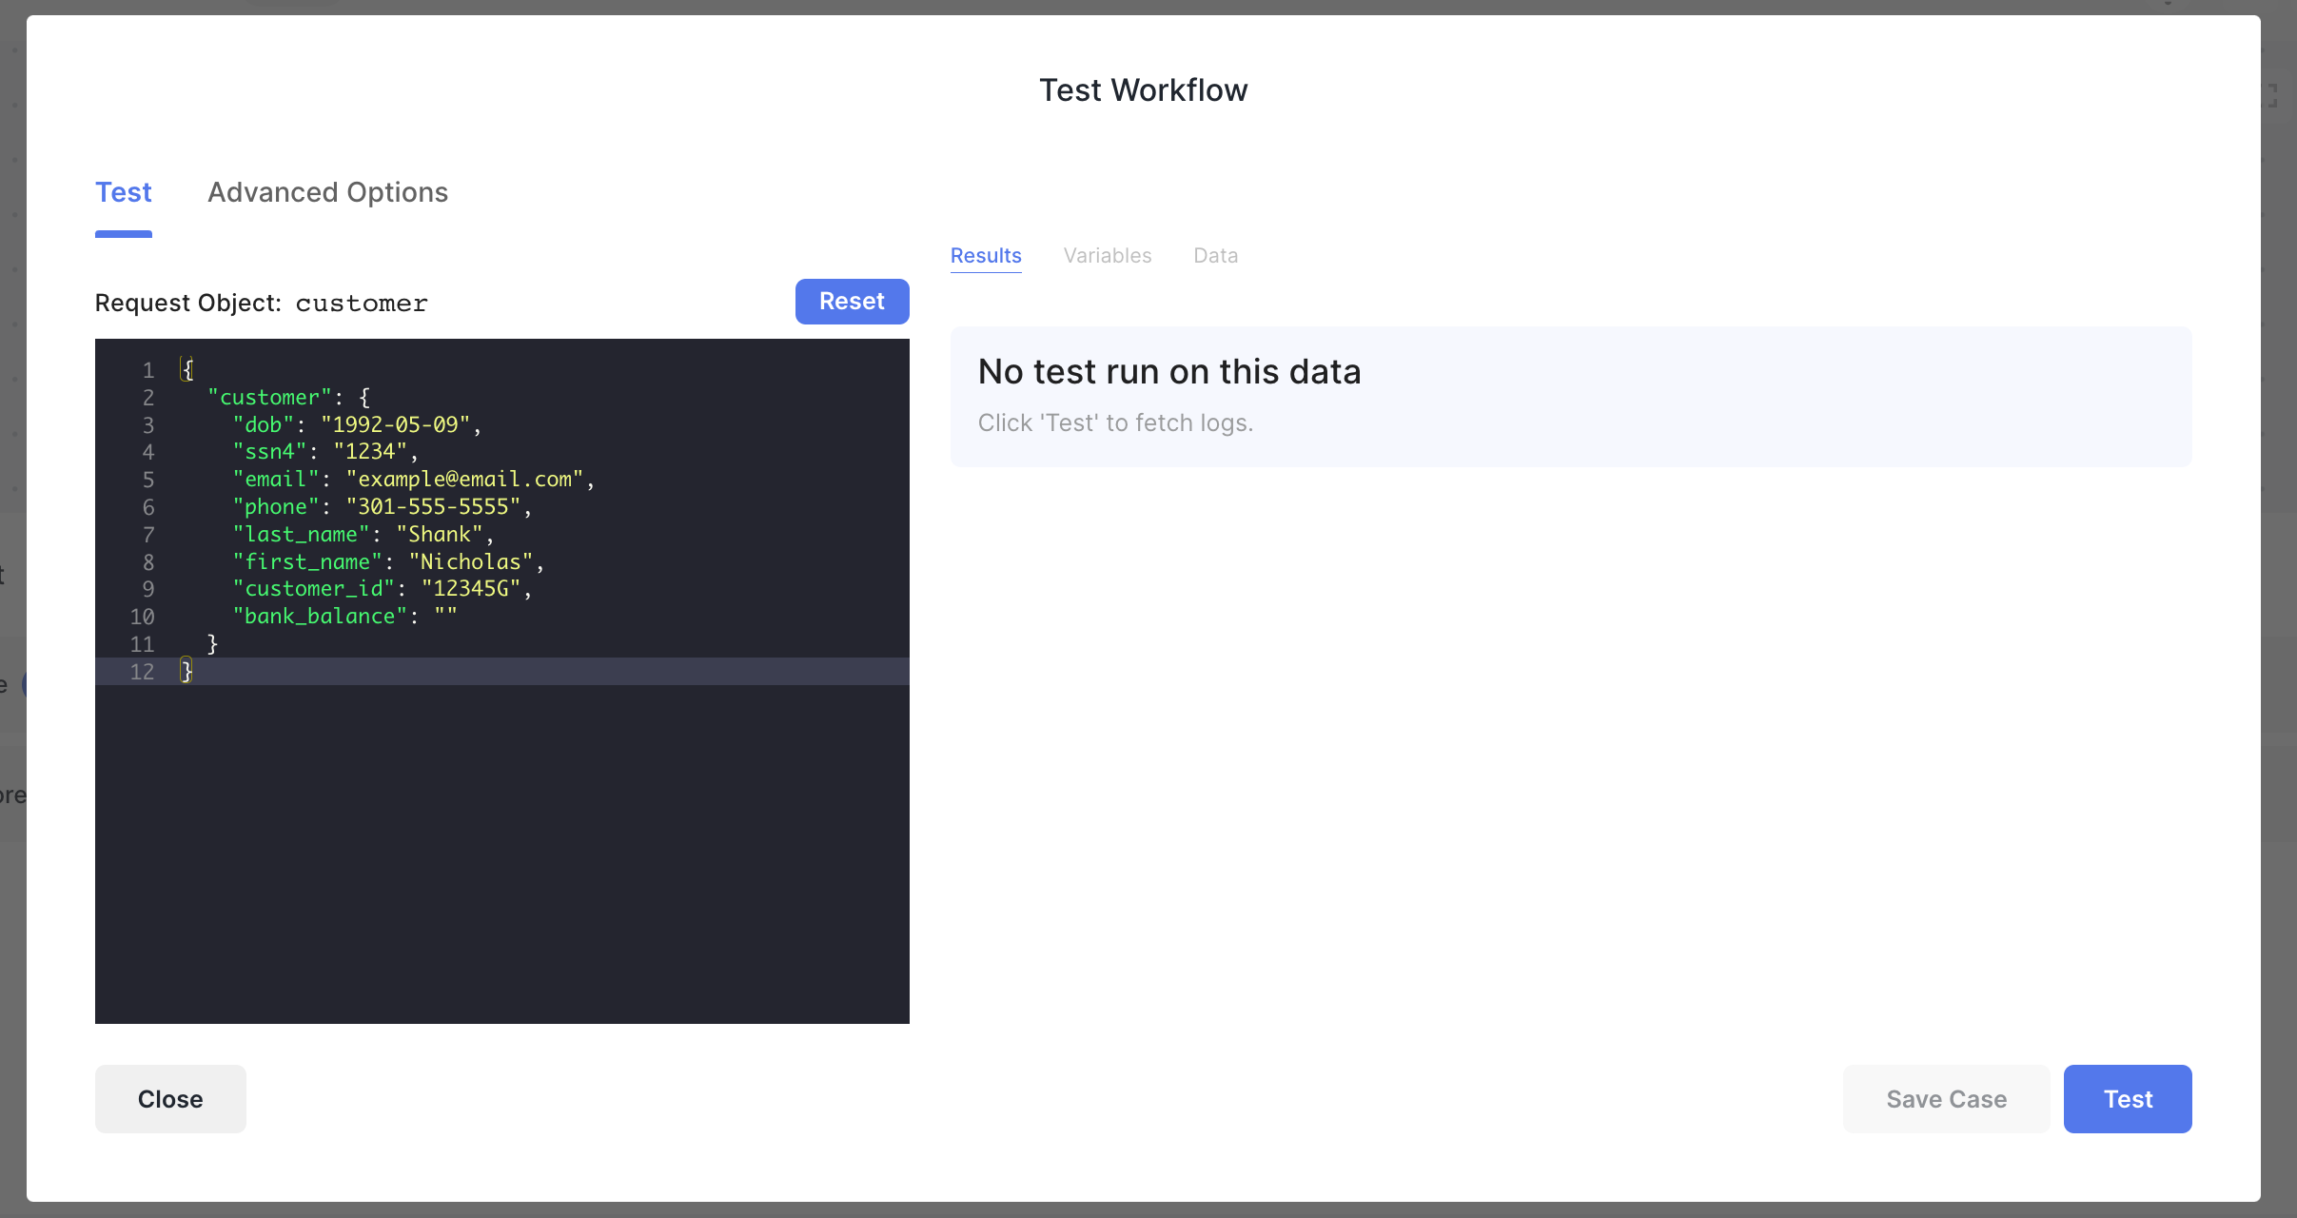Click line number 2 in gutter
Viewport: 2297px width, 1218px height.
tap(148, 398)
